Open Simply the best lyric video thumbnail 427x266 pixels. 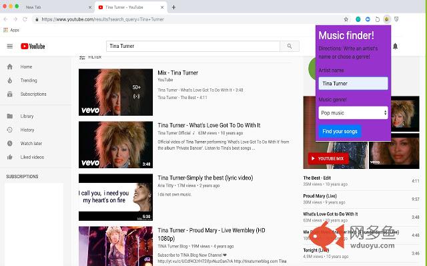pos(115,197)
